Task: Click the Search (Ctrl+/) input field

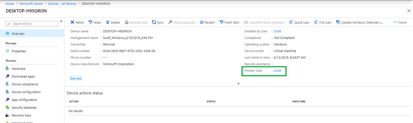Action: pyautogui.click(x=32, y=24)
